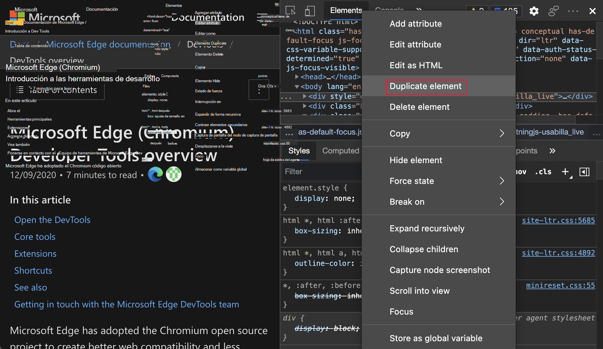
Task: Click the as-default-focus.js breadcrumb item
Action: tap(330, 132)
